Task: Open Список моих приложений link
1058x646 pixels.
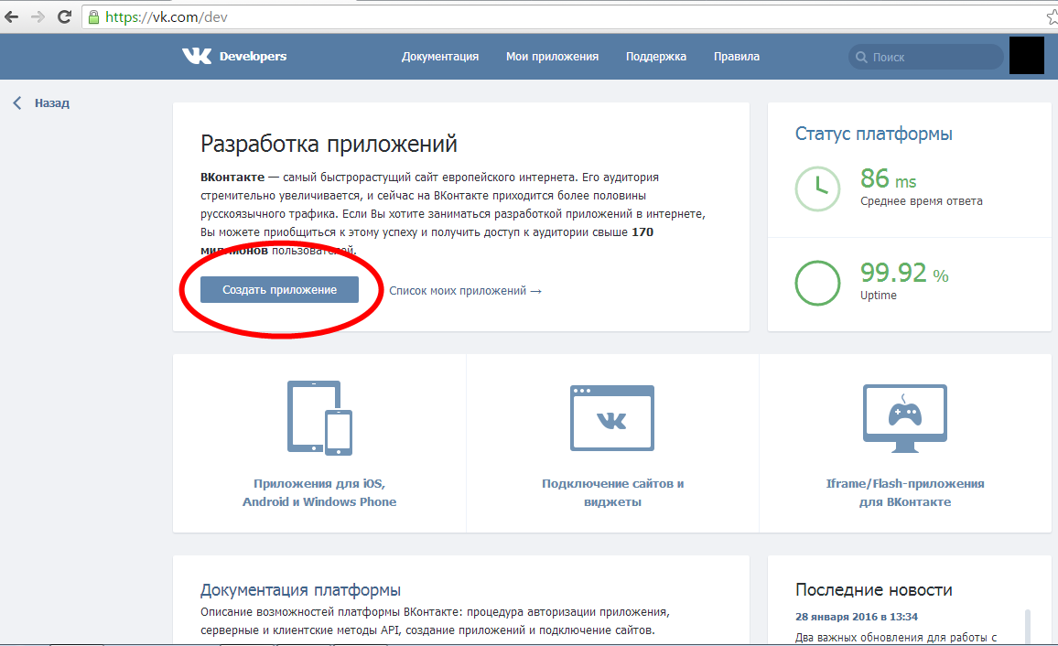Action: pyautogui.click(x=465, y=291)
